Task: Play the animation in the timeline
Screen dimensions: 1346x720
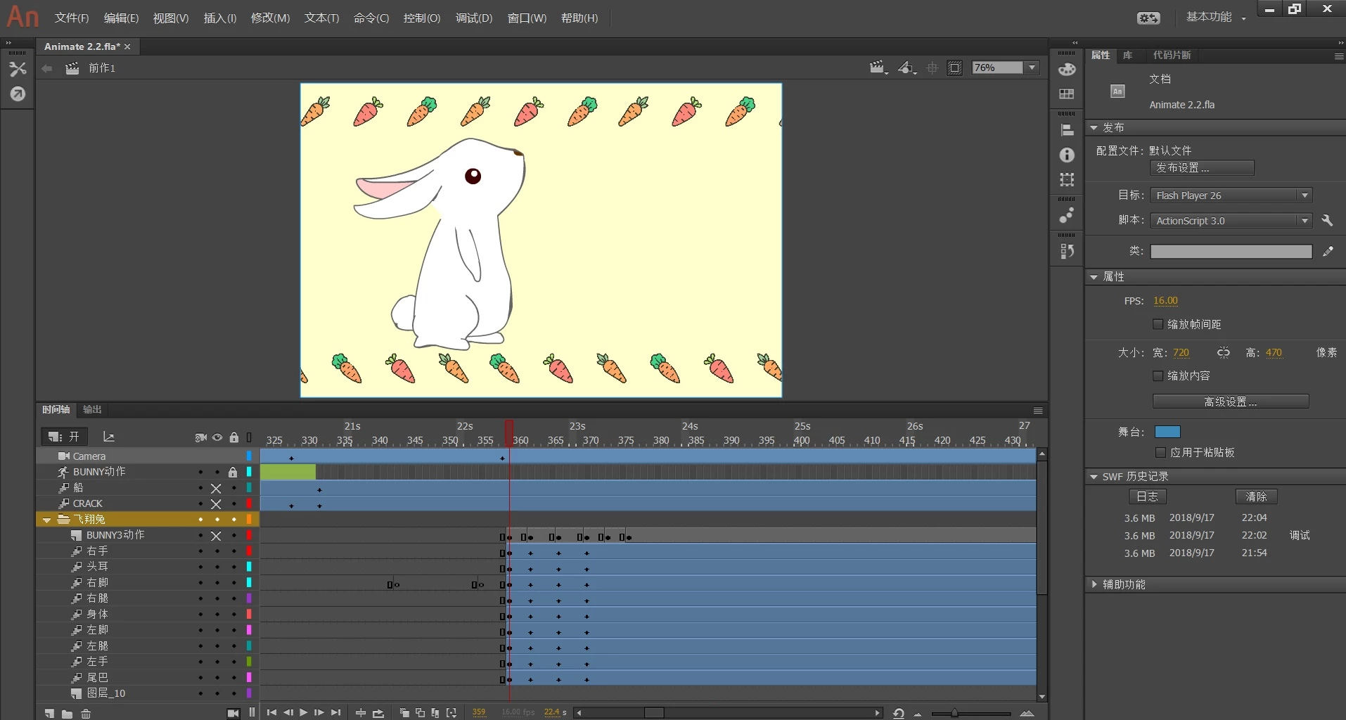Action: tap(303, 712)
